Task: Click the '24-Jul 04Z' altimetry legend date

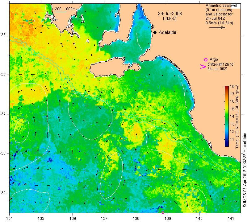Action: point(215,18)
